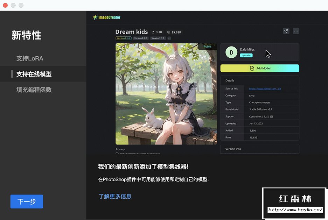Viewport: 328px width, 220px height.
Task: Click the Dream kids preview image
Action: (x=166, y=94)
